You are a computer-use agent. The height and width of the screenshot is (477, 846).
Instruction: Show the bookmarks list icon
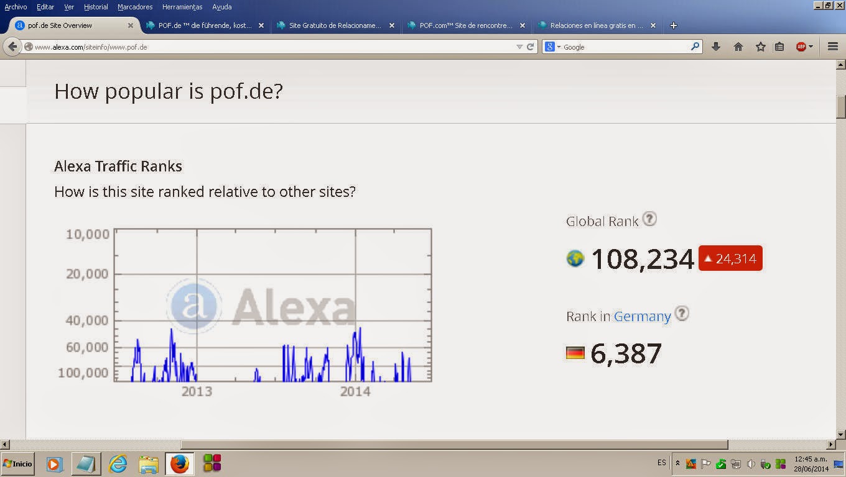[779, 47]
